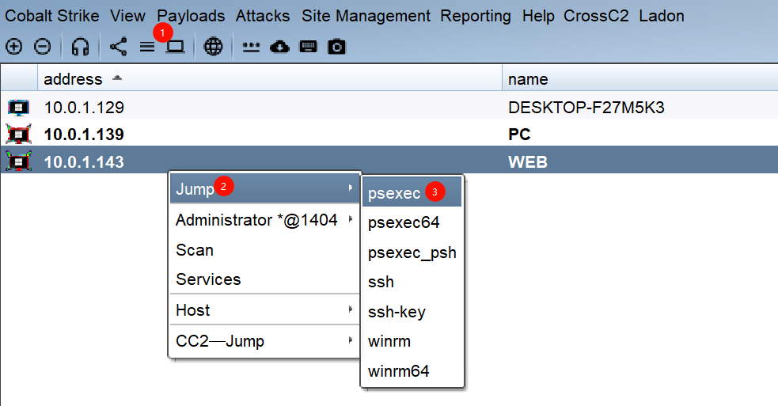Open downloaded files cloud icon
778x406 pixels.
click(x=279, y=47)
